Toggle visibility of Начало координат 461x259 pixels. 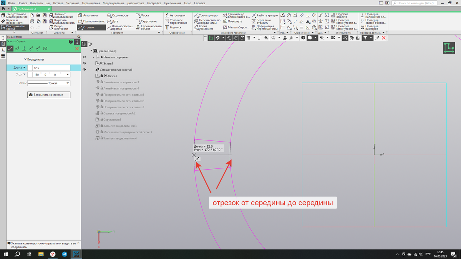point(84,57)
